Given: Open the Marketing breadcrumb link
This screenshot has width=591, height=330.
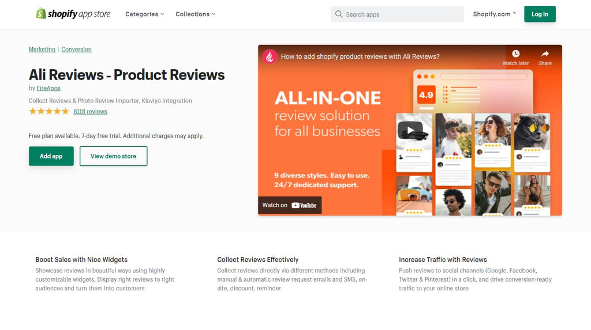Looking at the screenshot, I should pyautogui.click(x=42, y=50).
